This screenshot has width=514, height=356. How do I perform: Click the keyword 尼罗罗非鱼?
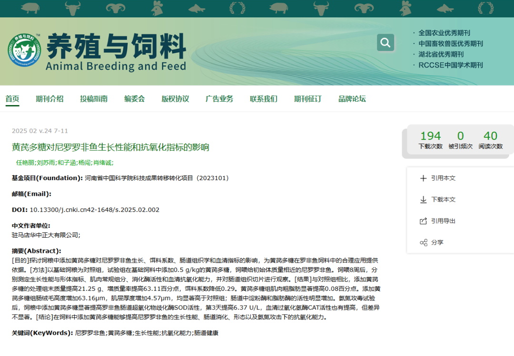[90, 333]
